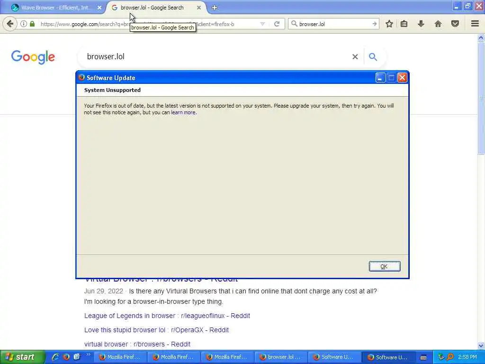
Task: Open the Firefox hamburger menu
Action: click(x=475, y=24)
